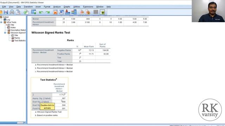
Task: Click footnote "a. Recommend Investment Advisor < Median"
Action: click(54, 65)
